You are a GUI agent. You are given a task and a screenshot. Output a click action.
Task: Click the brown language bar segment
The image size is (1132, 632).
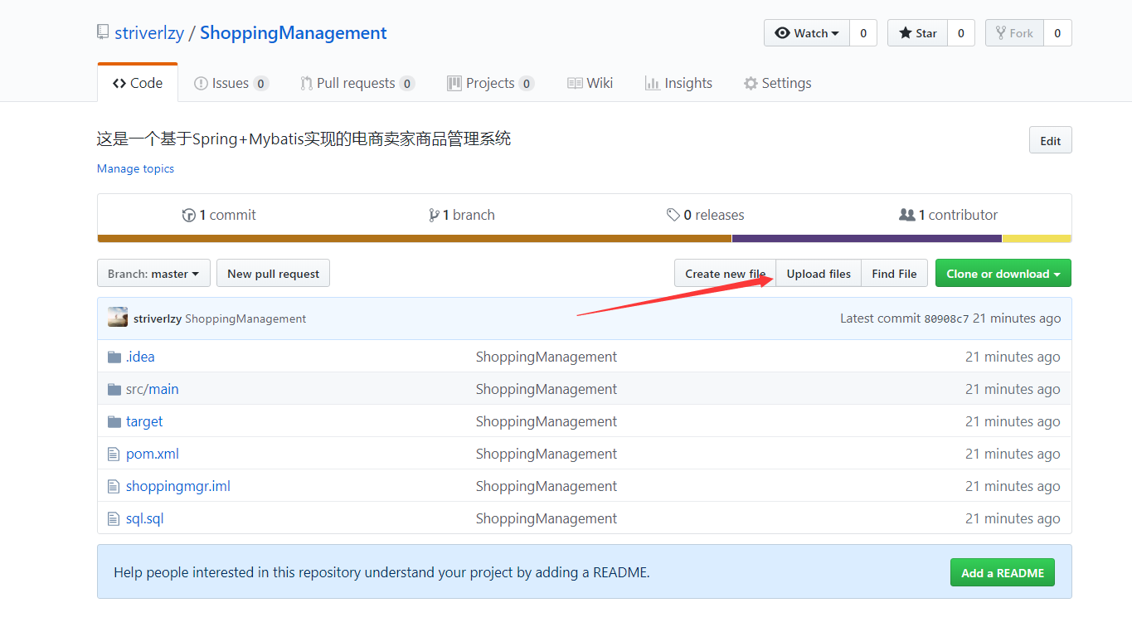pos(415,239)
